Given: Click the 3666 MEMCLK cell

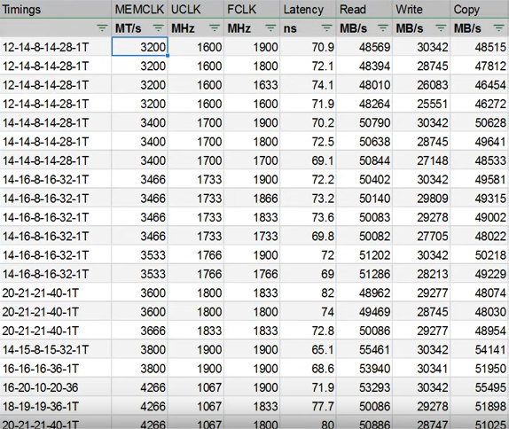Looking at the screenshot, I should pos(139,331).
